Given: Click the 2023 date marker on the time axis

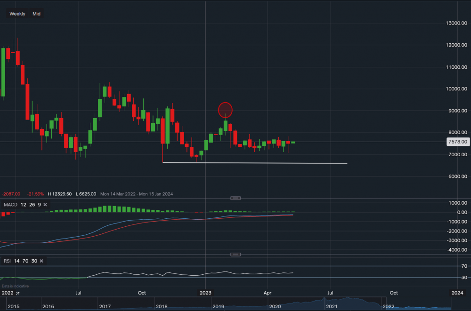Looking at the screenshot, I should point(205,293).
